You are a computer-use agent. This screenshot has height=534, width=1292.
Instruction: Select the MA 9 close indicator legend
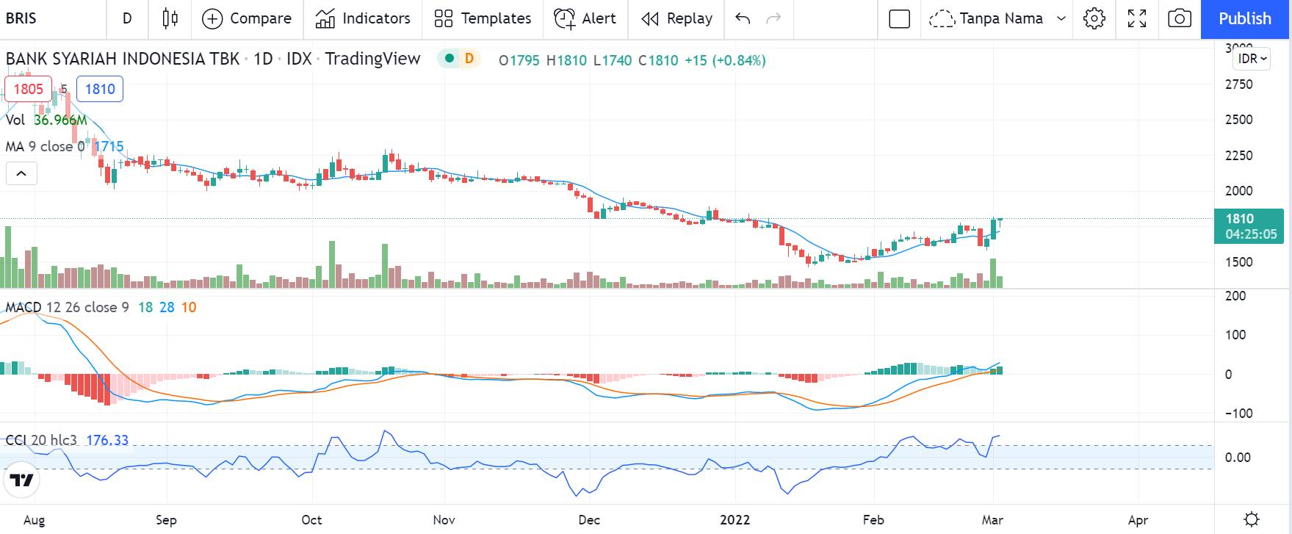point(44,146)
